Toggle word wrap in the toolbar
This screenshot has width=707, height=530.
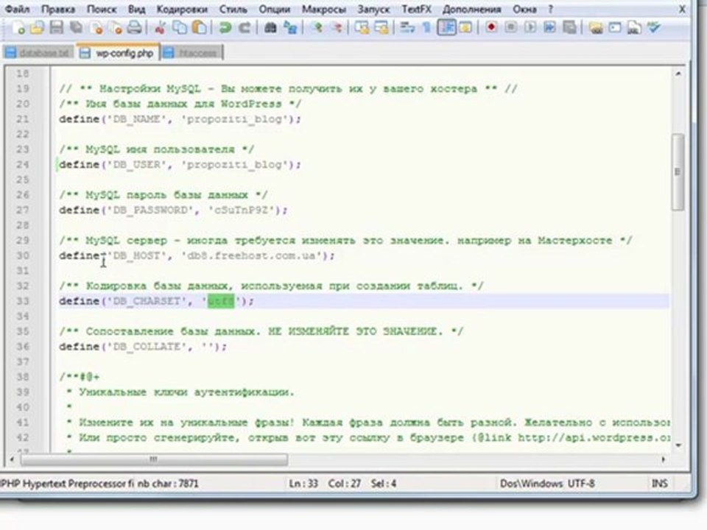407,28
